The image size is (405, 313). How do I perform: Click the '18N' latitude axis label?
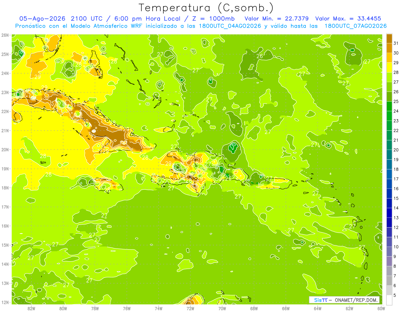[5, 188]
